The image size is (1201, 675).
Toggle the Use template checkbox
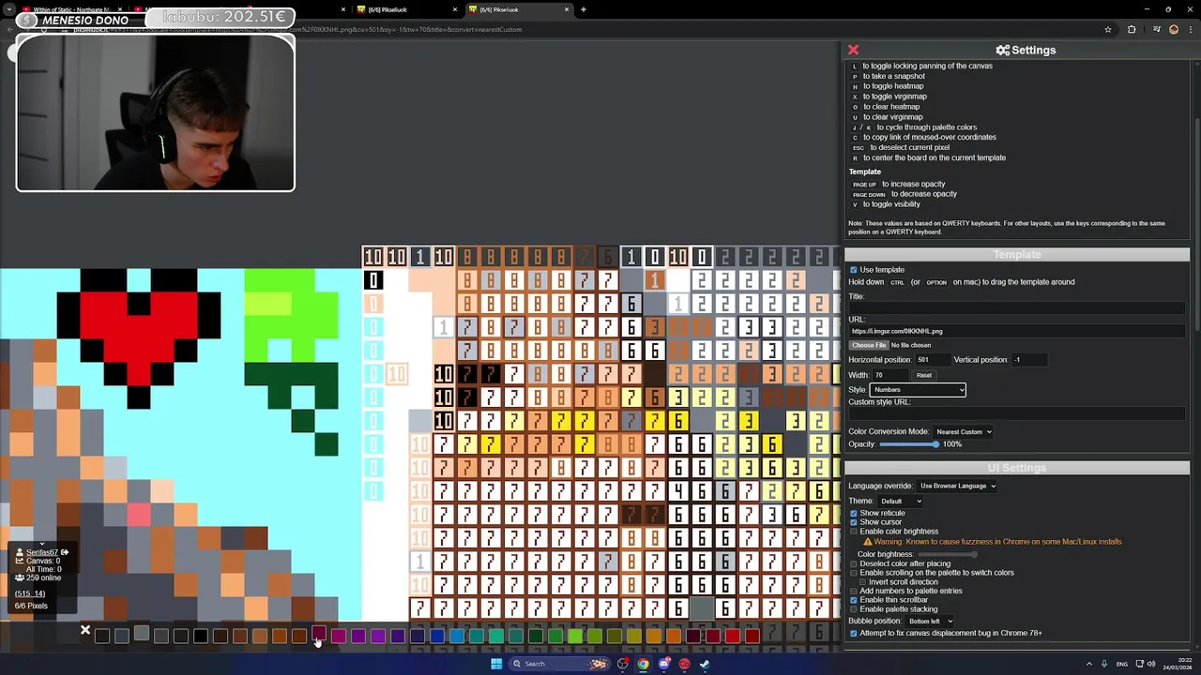[x=854, y=270]
